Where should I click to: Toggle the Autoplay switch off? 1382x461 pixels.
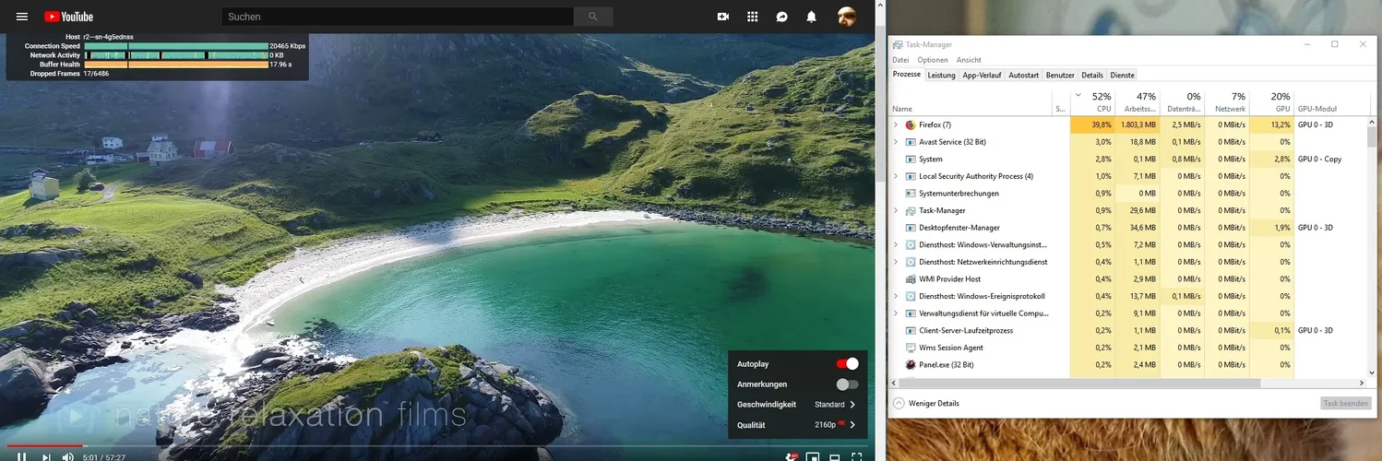847,364
